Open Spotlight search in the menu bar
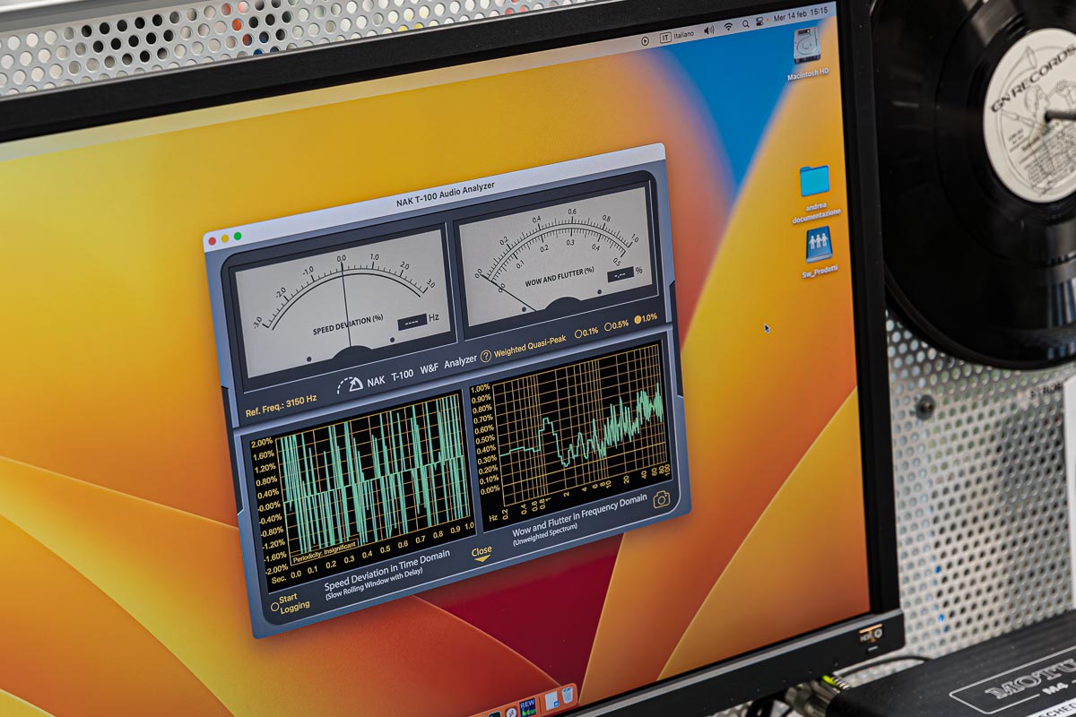1076x717 pixels. (x=746, y=24)
